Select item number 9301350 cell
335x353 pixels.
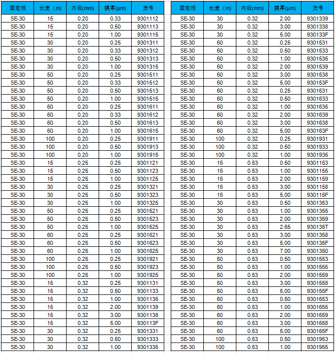click(x=317, y=251)
